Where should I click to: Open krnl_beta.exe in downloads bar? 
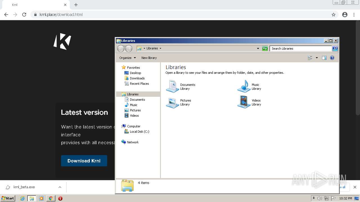click(x=24, y=187)
